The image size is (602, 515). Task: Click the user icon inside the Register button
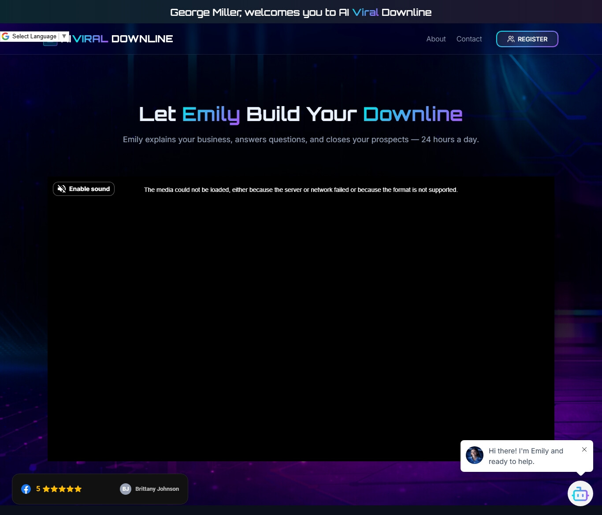(511, 39)
